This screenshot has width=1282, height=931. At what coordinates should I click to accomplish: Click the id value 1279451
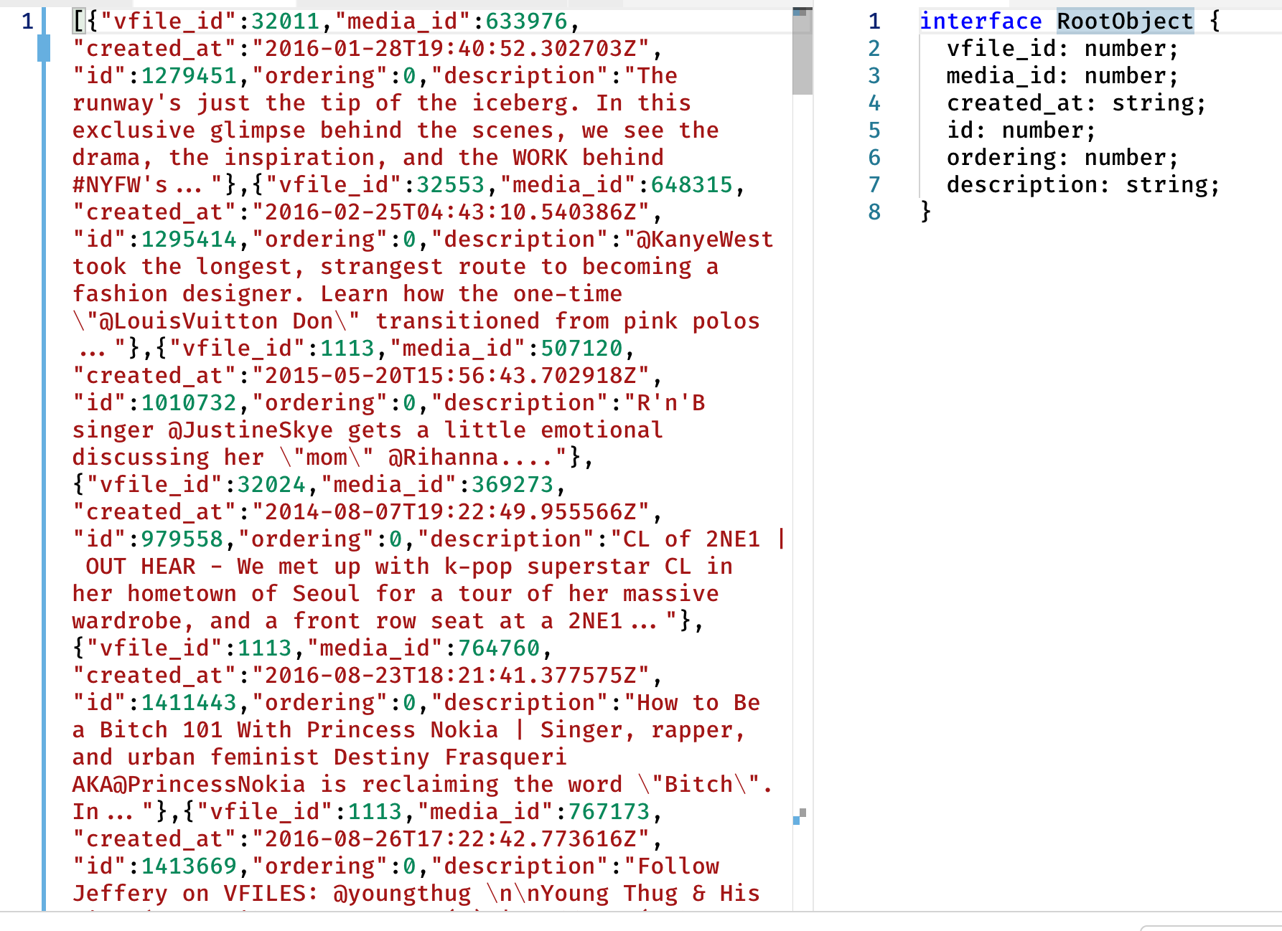(189, 76)
